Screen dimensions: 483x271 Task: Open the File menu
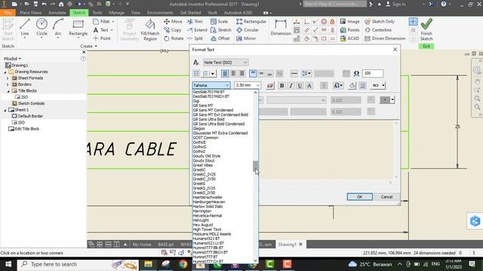[x=8, y=13]
